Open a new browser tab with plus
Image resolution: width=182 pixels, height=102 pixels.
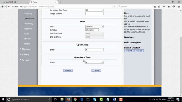pyautogui.click(x=60, y=2)
